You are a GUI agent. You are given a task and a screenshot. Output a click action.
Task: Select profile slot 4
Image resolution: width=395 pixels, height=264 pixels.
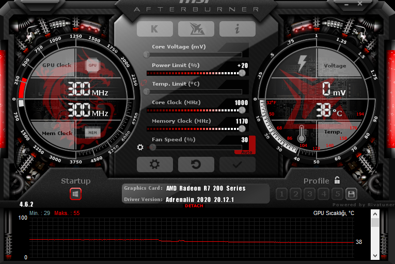324,194
